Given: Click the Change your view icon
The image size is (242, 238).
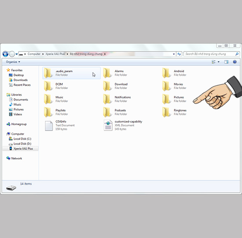Looking at the screenshot, I should pyautogui.click(x=213, y=62).
